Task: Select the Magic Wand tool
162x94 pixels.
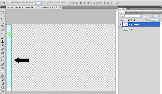Action: [3, 23]
